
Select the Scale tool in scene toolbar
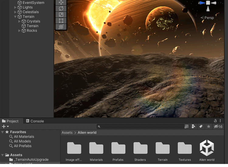(x=61, y=15)
